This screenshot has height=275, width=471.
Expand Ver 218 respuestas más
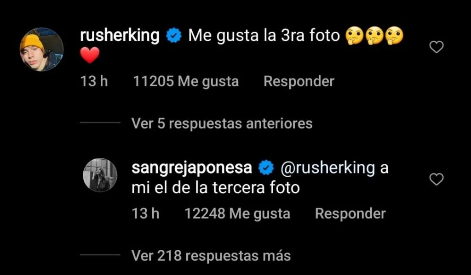point(211,256)
